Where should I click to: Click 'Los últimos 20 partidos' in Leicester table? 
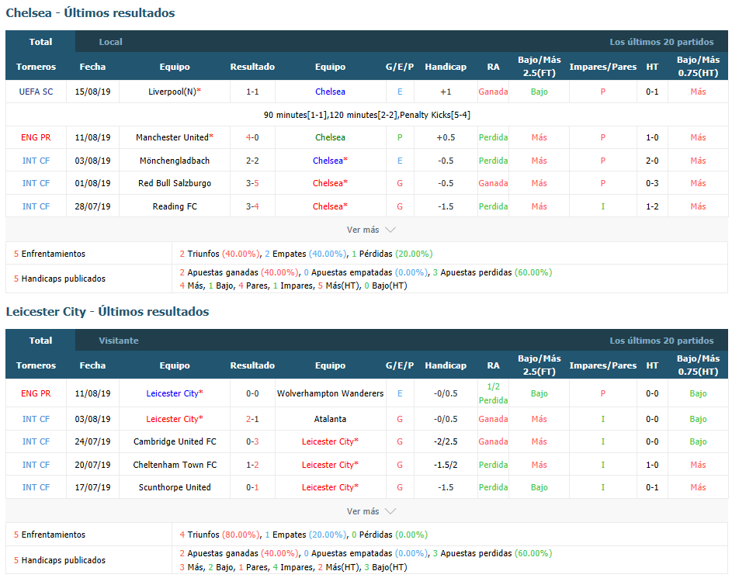(x=661, y=340)
